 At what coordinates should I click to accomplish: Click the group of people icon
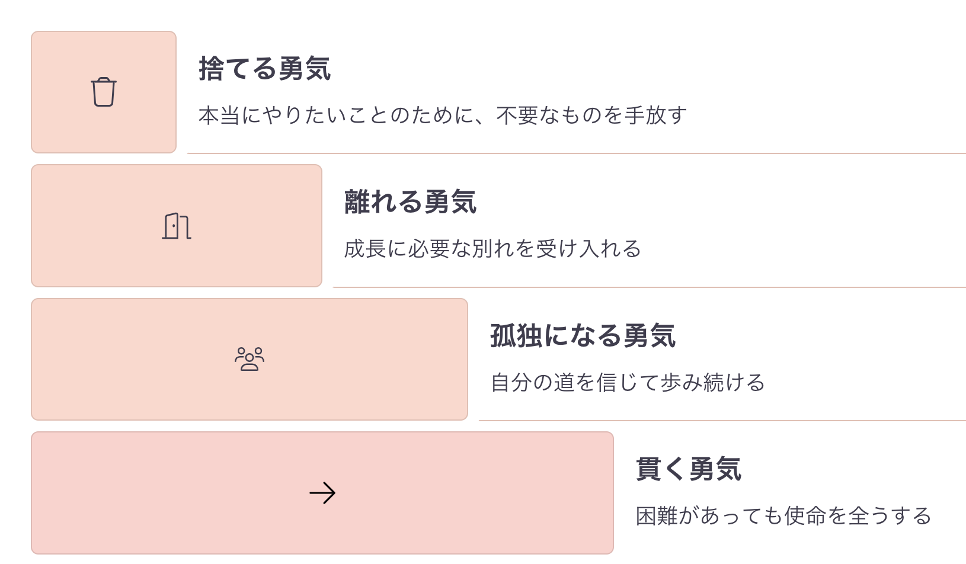click(x=250, y=359)
